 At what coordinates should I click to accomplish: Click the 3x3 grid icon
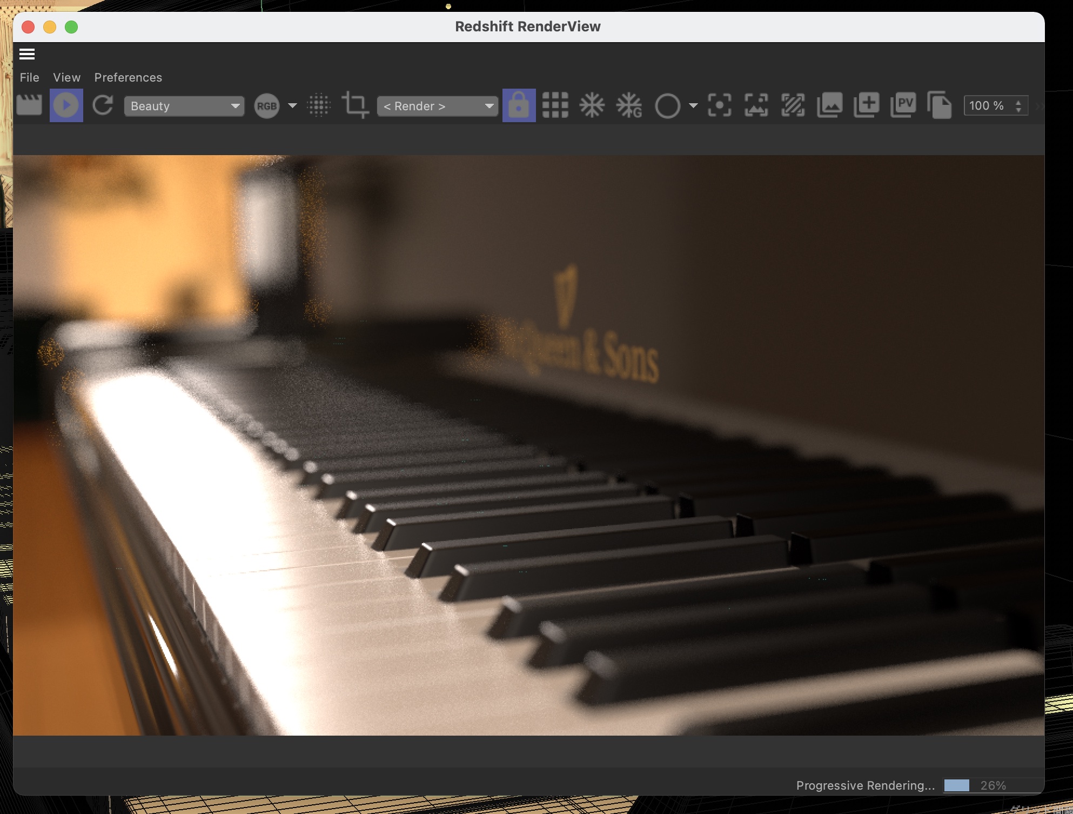[x=555, y=105]
